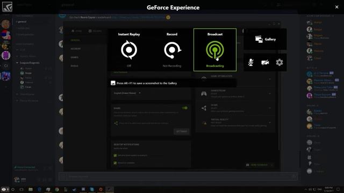Image resolution: width=344 pixels, height=193 pixels.
Task: Toggle the disabled camera icon
Action: 265,62
